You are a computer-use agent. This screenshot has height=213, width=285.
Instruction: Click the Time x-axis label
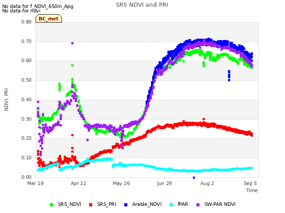click(x=252, y=190)
